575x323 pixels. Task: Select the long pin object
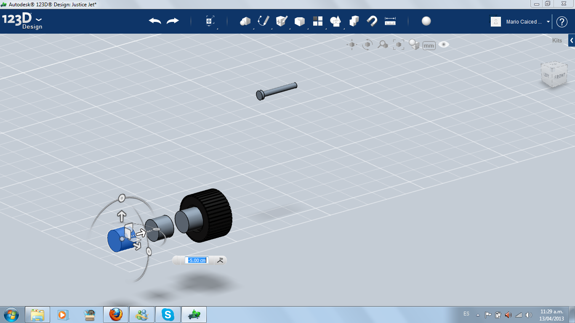tap(276, 91)
